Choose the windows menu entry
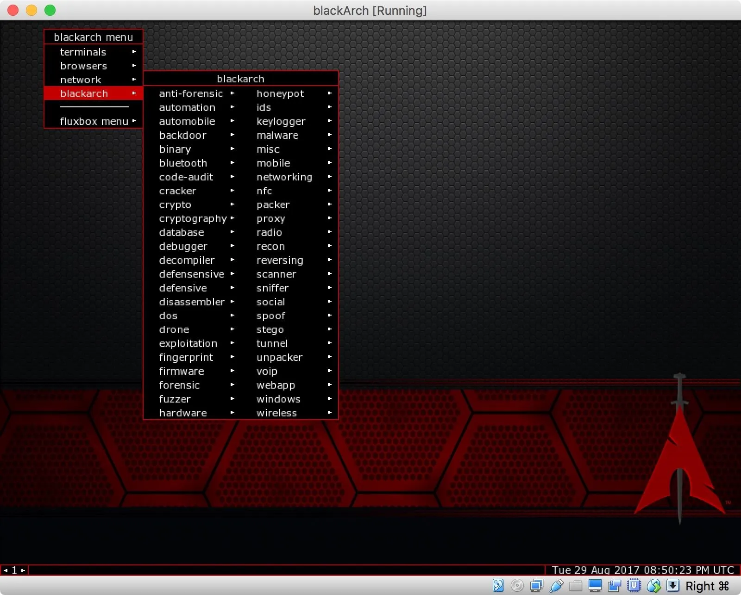The width and height of the screenshot is (741, 595). (289, 399)
